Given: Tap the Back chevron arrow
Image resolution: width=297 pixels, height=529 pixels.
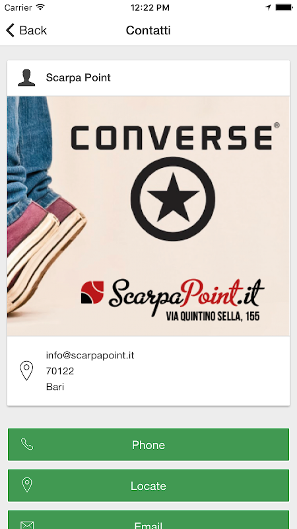Looking at the screenshot, I should (x=10, y=30).
